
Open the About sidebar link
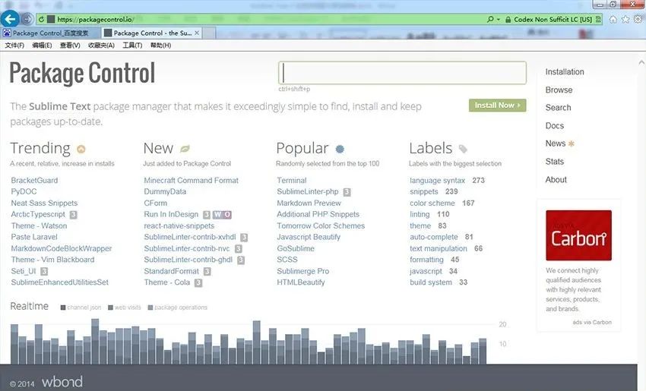coord(556,179)
